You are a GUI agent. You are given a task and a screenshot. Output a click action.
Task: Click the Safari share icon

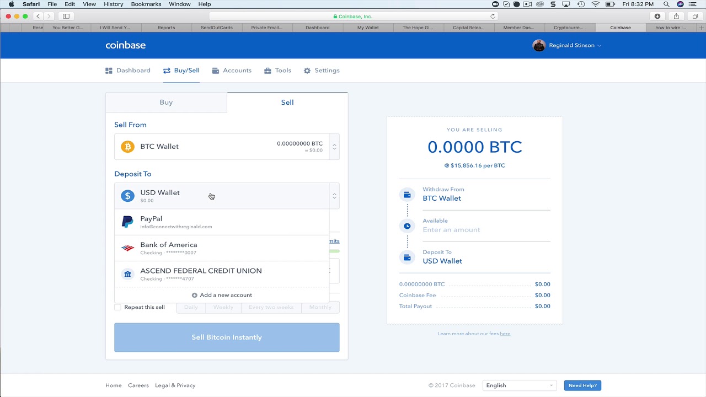(x=676, y=17)
